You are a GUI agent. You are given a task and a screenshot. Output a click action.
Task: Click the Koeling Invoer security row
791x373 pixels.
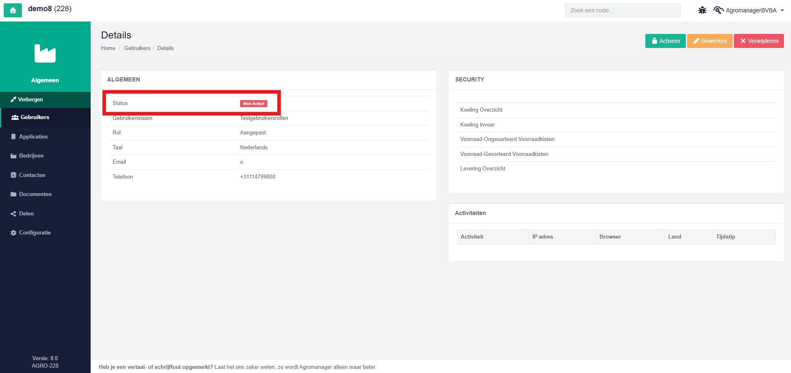click(x=616, y=125)
